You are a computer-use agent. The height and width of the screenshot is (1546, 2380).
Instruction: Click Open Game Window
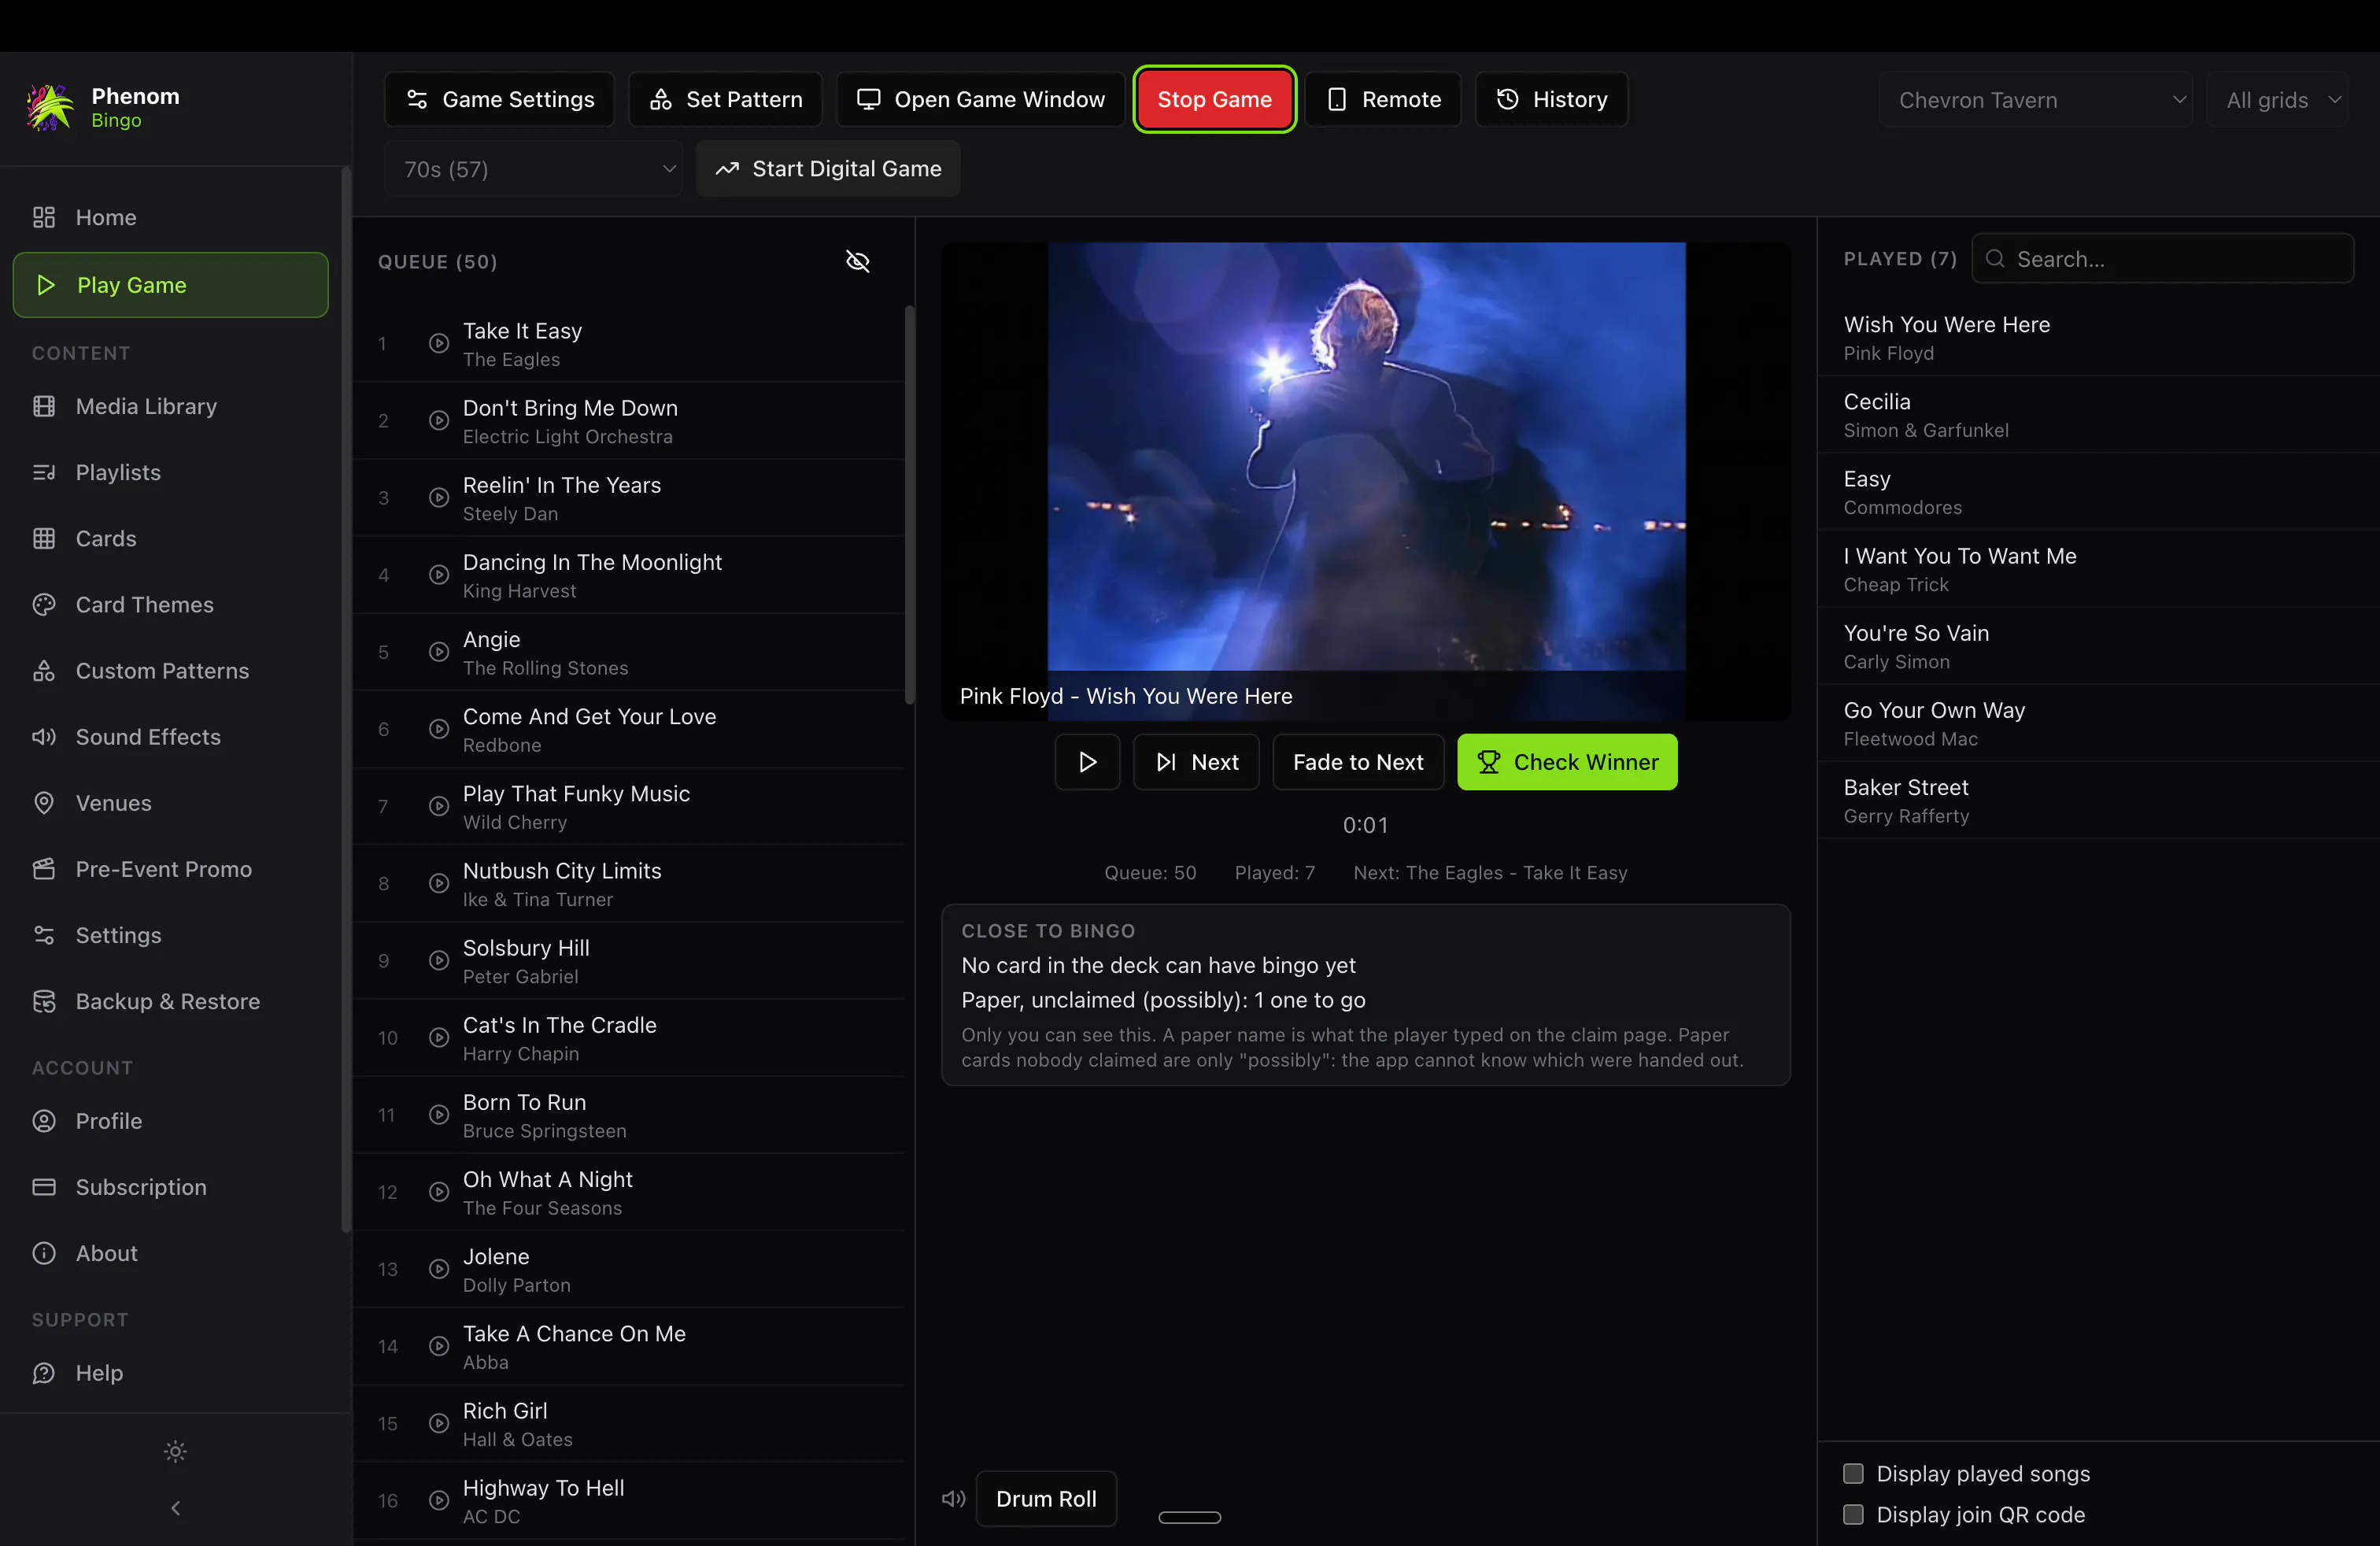(x=980, y=99)
